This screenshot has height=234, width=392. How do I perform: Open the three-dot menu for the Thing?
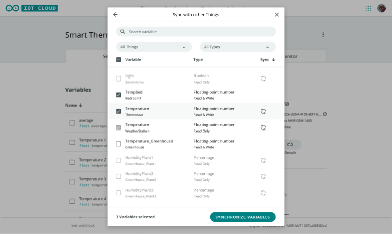pyautogui.click(x=323, y=35)
